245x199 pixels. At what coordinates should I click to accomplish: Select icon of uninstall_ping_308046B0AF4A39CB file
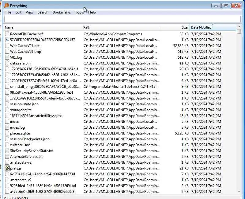tap(7, 87)
